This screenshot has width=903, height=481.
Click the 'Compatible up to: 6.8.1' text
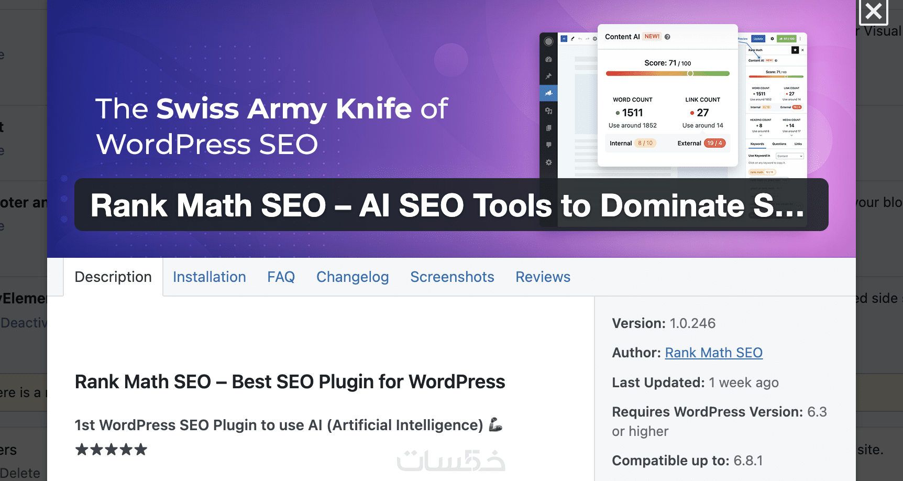tap(688, 461)
